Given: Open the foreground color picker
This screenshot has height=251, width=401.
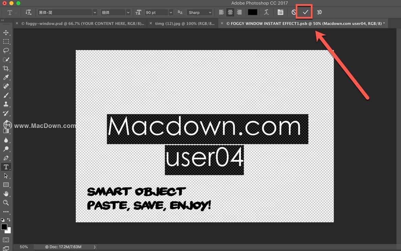Looking at the screenshot, I should tap(4, 227).
